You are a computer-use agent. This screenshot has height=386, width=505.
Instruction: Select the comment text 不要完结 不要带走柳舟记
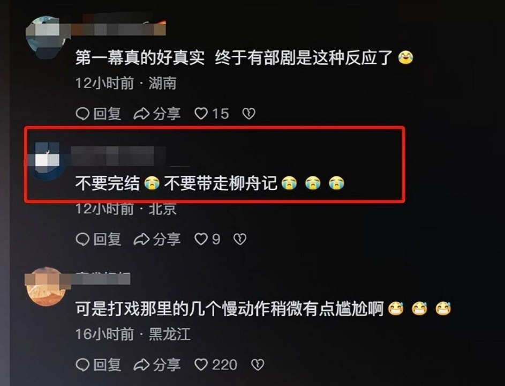[x=210, y=183]
